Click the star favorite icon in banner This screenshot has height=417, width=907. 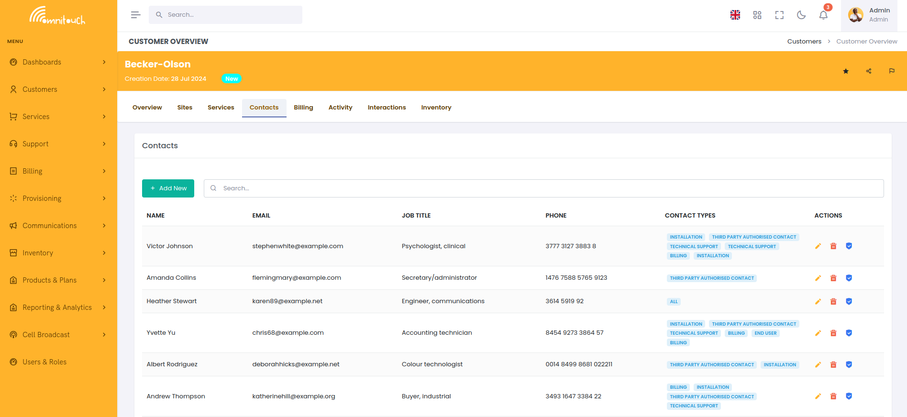pos(846,71)
